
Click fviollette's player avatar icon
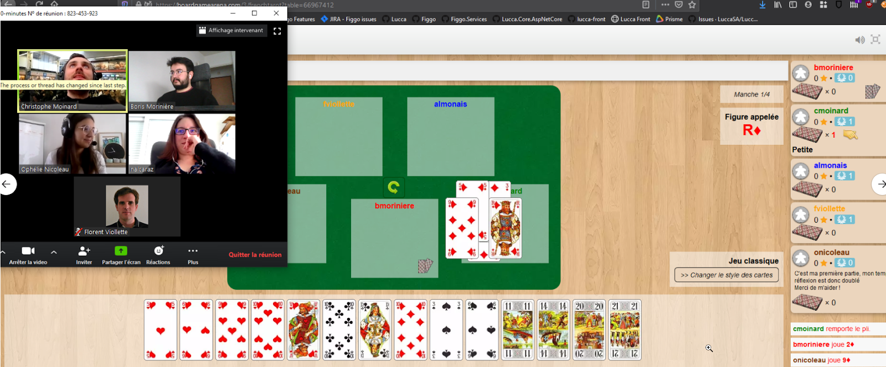pos(801,214)
